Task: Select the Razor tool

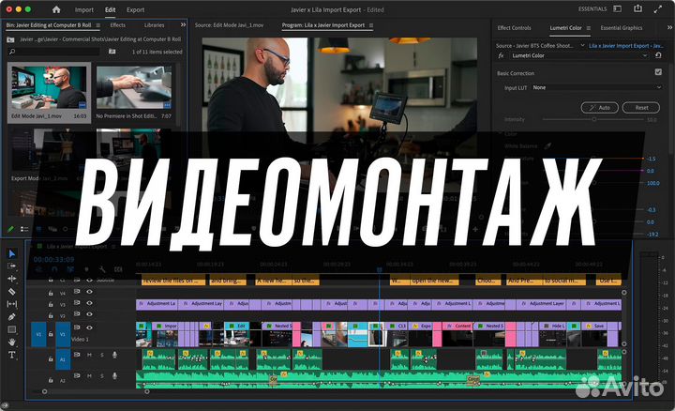Action: (x=11, y=291)
